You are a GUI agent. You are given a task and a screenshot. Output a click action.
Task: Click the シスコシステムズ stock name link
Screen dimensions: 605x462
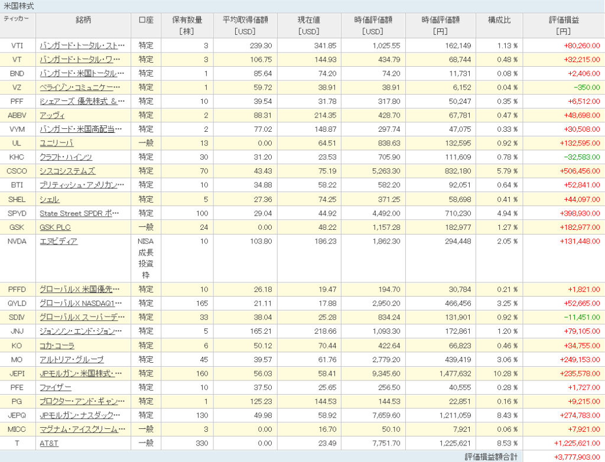(67, 171)
